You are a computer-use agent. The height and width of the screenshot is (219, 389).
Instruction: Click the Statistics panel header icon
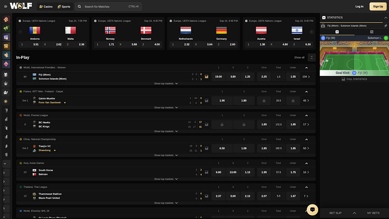coord(324,17)
